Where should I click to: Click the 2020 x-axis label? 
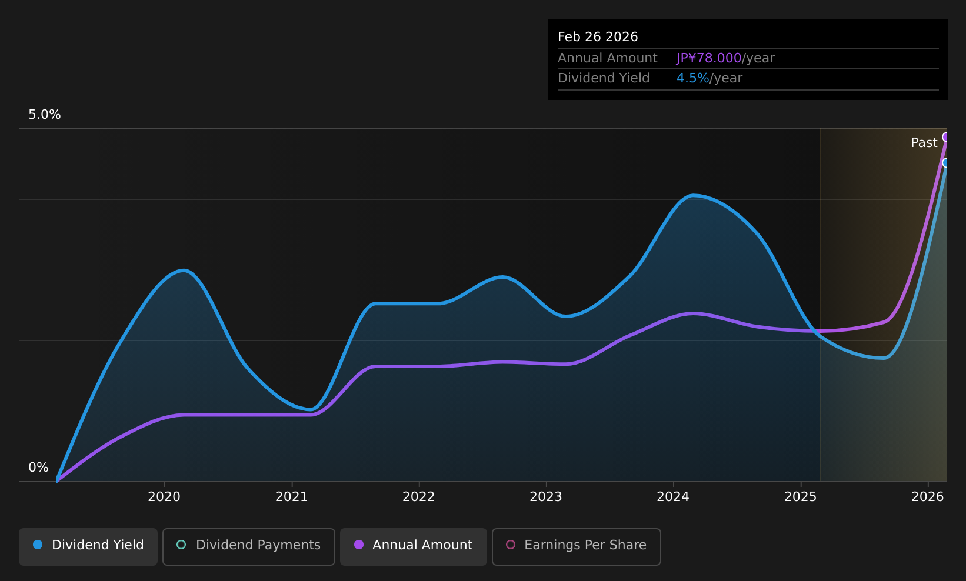[x=164, y=497]
